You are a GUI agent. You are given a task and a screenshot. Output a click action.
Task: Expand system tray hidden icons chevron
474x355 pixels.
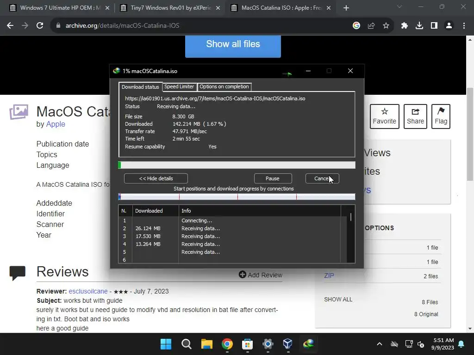point(380,344)
